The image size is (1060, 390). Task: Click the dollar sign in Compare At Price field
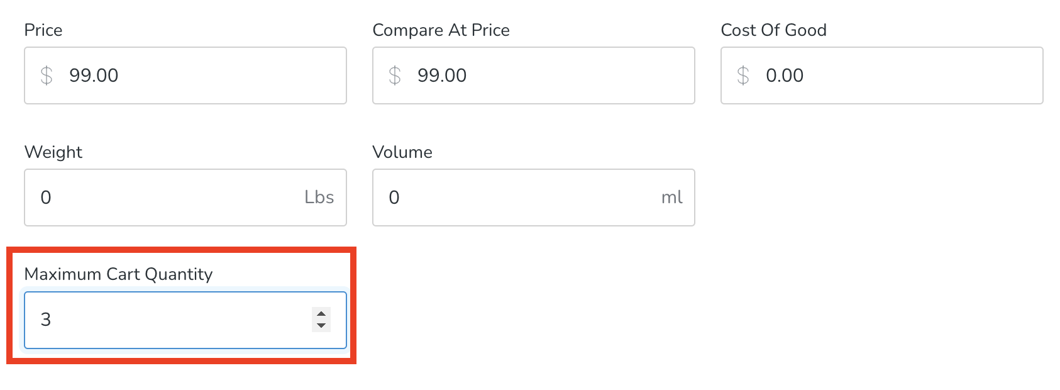pos(394,75)
